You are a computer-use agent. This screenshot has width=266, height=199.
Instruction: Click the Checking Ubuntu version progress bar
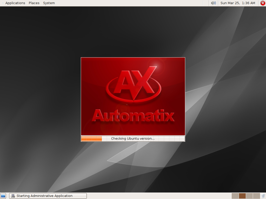(x=133, y=139)
